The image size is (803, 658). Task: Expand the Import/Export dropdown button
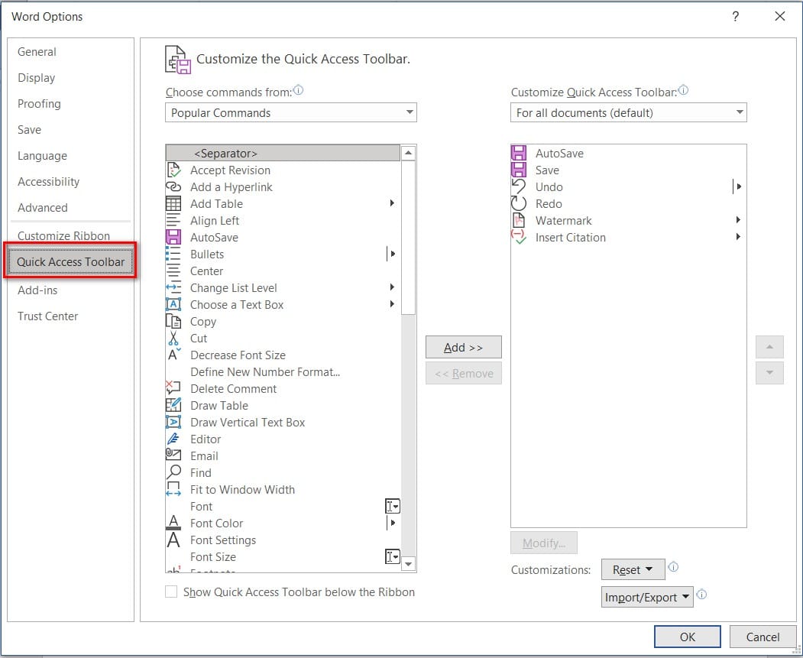(647, 597)
